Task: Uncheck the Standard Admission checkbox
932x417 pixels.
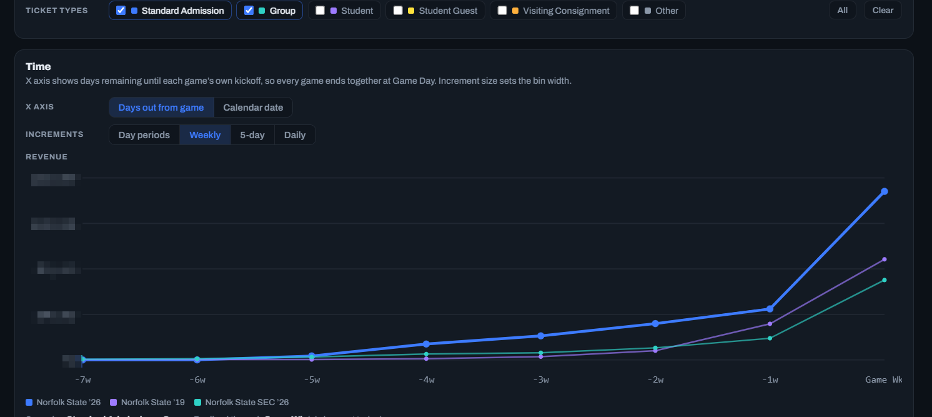Action: pos(121,11)
